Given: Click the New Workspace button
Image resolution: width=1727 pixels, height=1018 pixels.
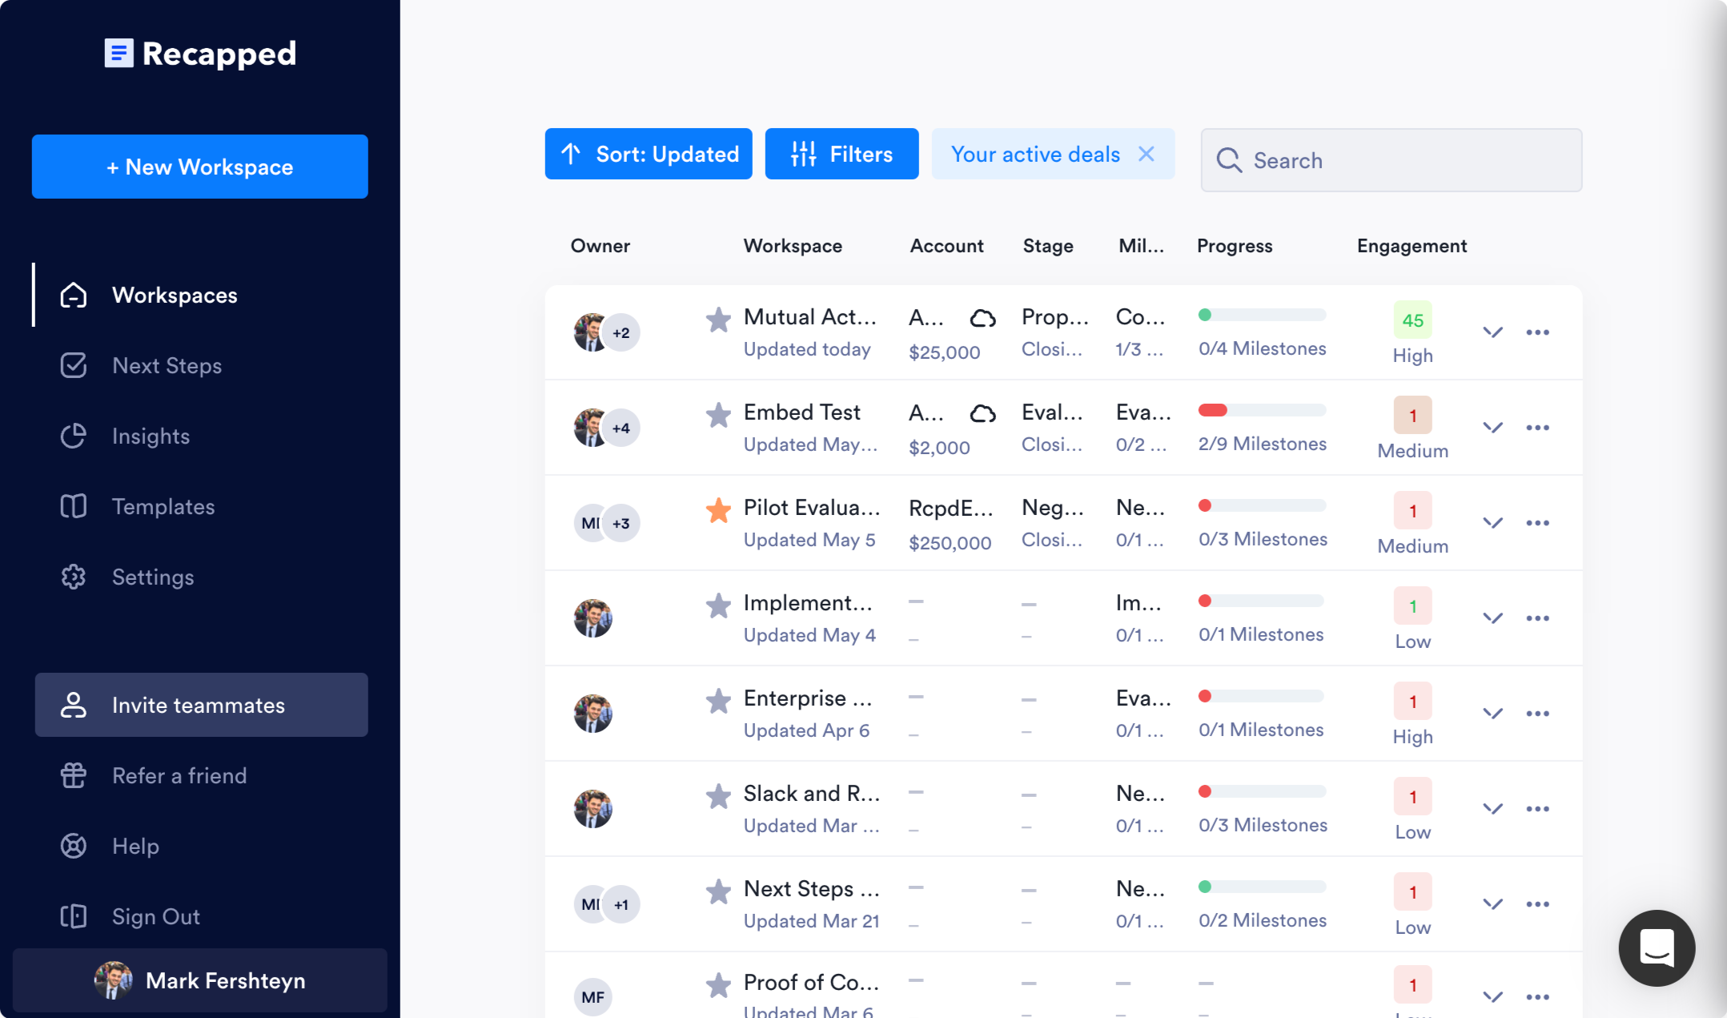Looking at the screenshot, I should click(199, 166).
